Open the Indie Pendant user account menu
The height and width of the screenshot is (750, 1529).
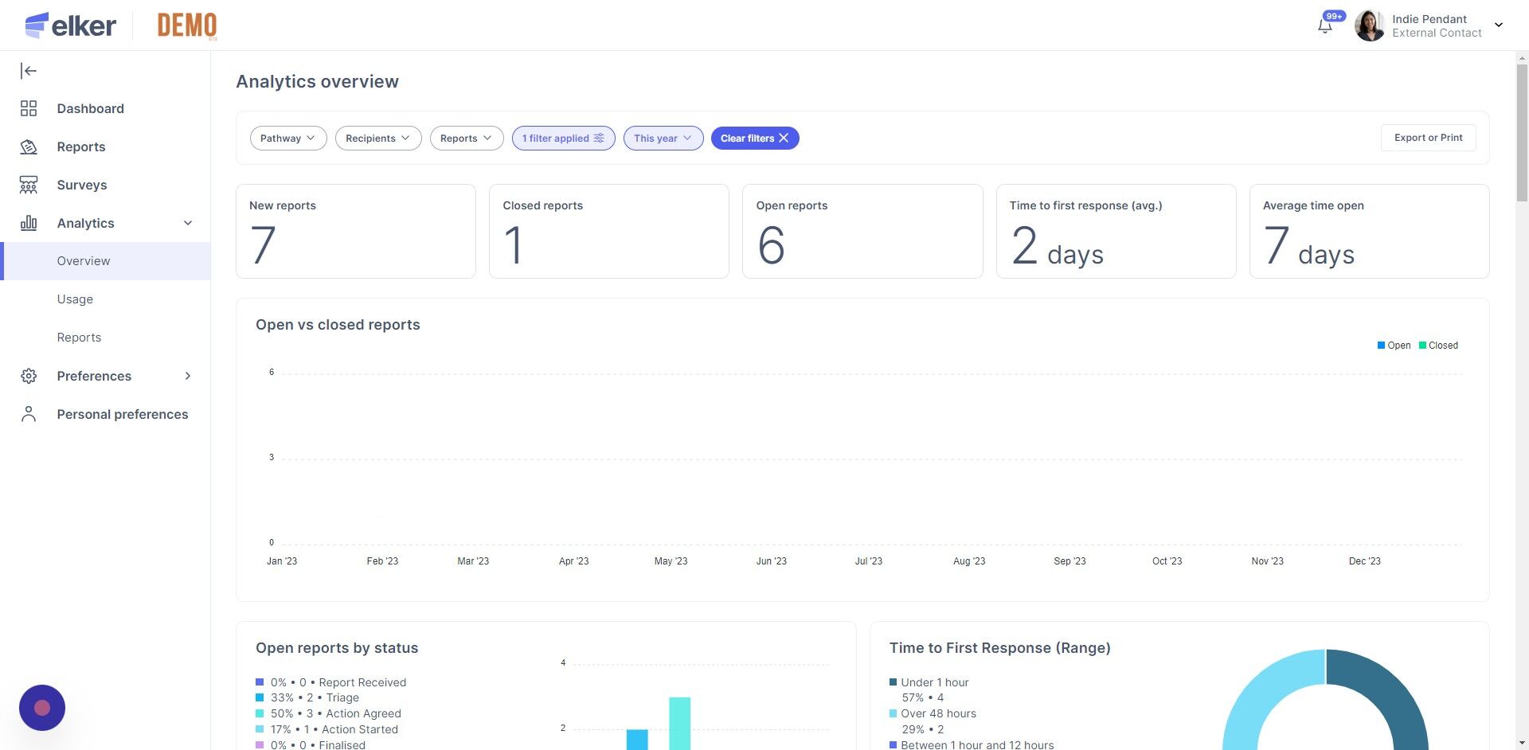[1429, 25]
